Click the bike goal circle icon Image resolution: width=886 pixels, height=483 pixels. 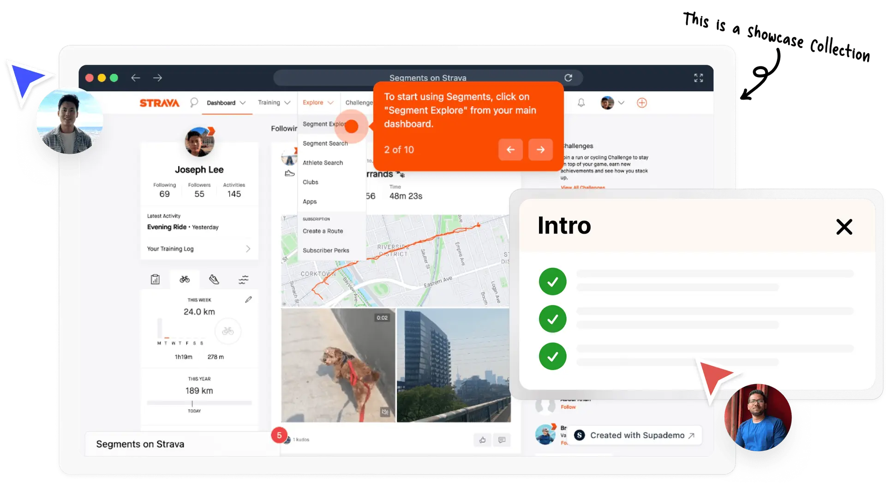(227, 331)
